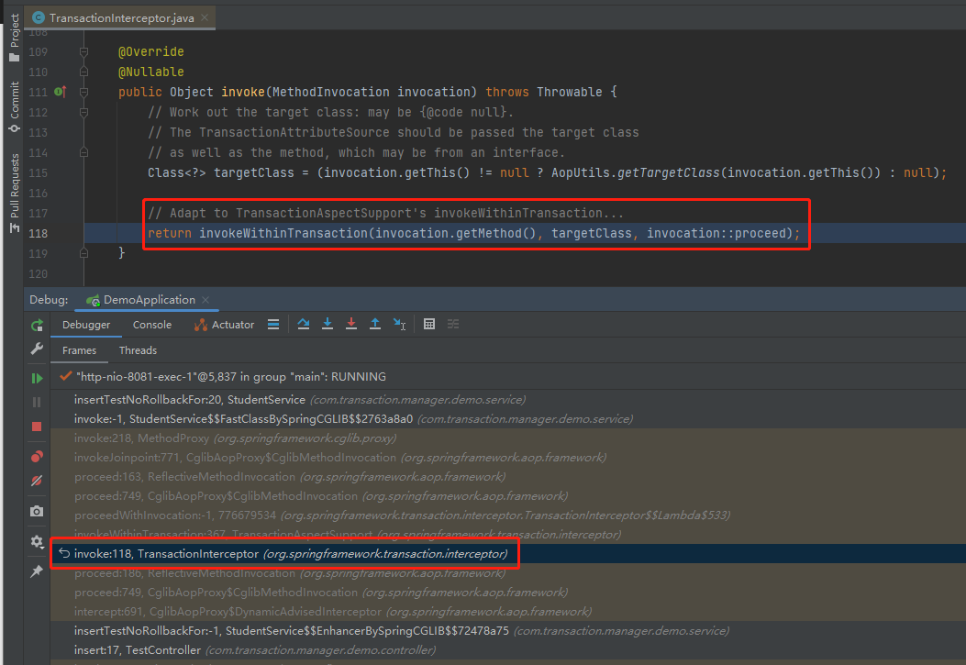Open the debugger Settings gear
The height and width of the screenshot is (665, 966).
click(37, 542)
